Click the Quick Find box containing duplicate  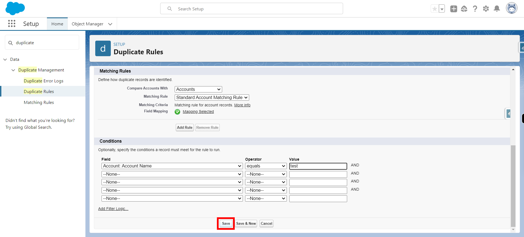click(42, 43)
